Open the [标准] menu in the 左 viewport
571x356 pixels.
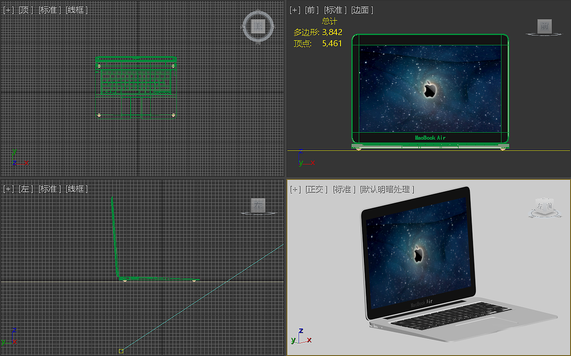[49, 189]
